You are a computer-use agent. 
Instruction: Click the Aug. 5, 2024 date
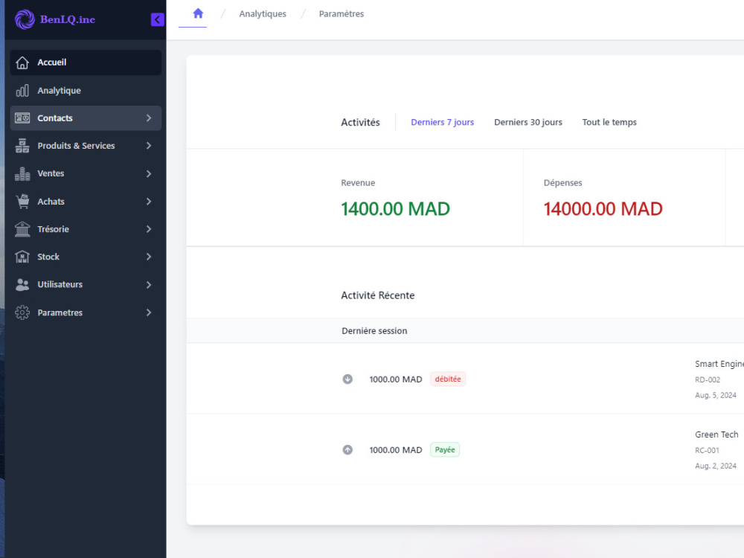click(x=716, y=396)
